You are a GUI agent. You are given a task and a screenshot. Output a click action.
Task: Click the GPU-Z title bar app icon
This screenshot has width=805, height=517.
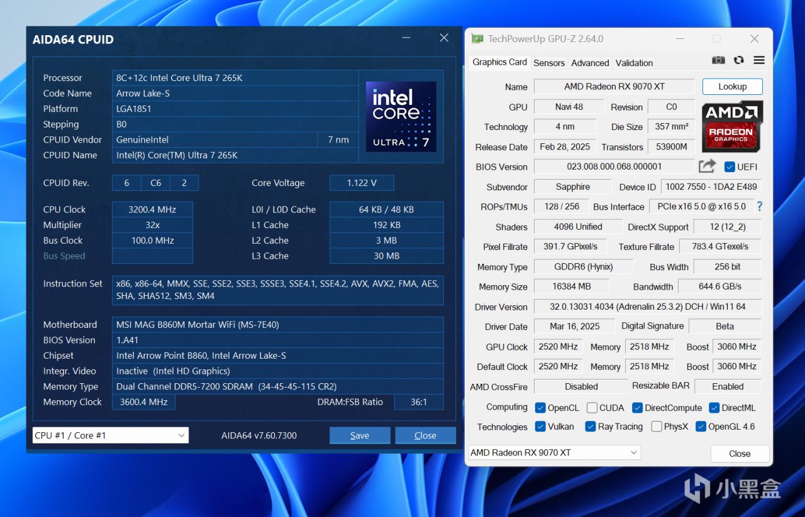pyautogui.click(x=478, y=39)
